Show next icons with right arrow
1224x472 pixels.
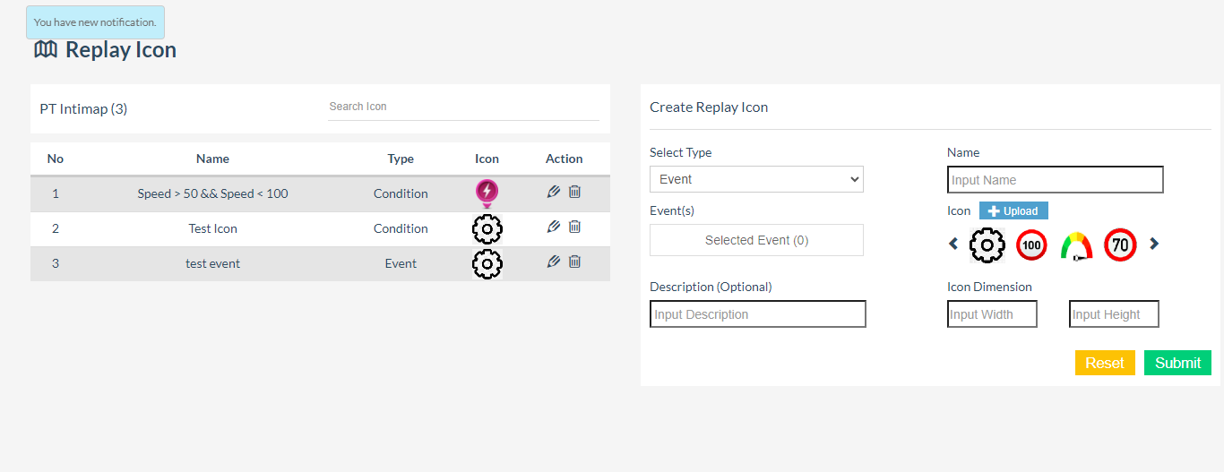(x=1154, y=244)
